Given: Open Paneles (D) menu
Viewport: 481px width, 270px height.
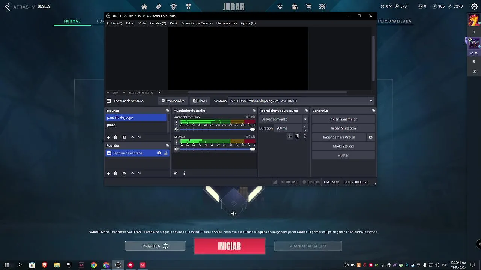Looking at the screenshot, I should coord(158,23).
